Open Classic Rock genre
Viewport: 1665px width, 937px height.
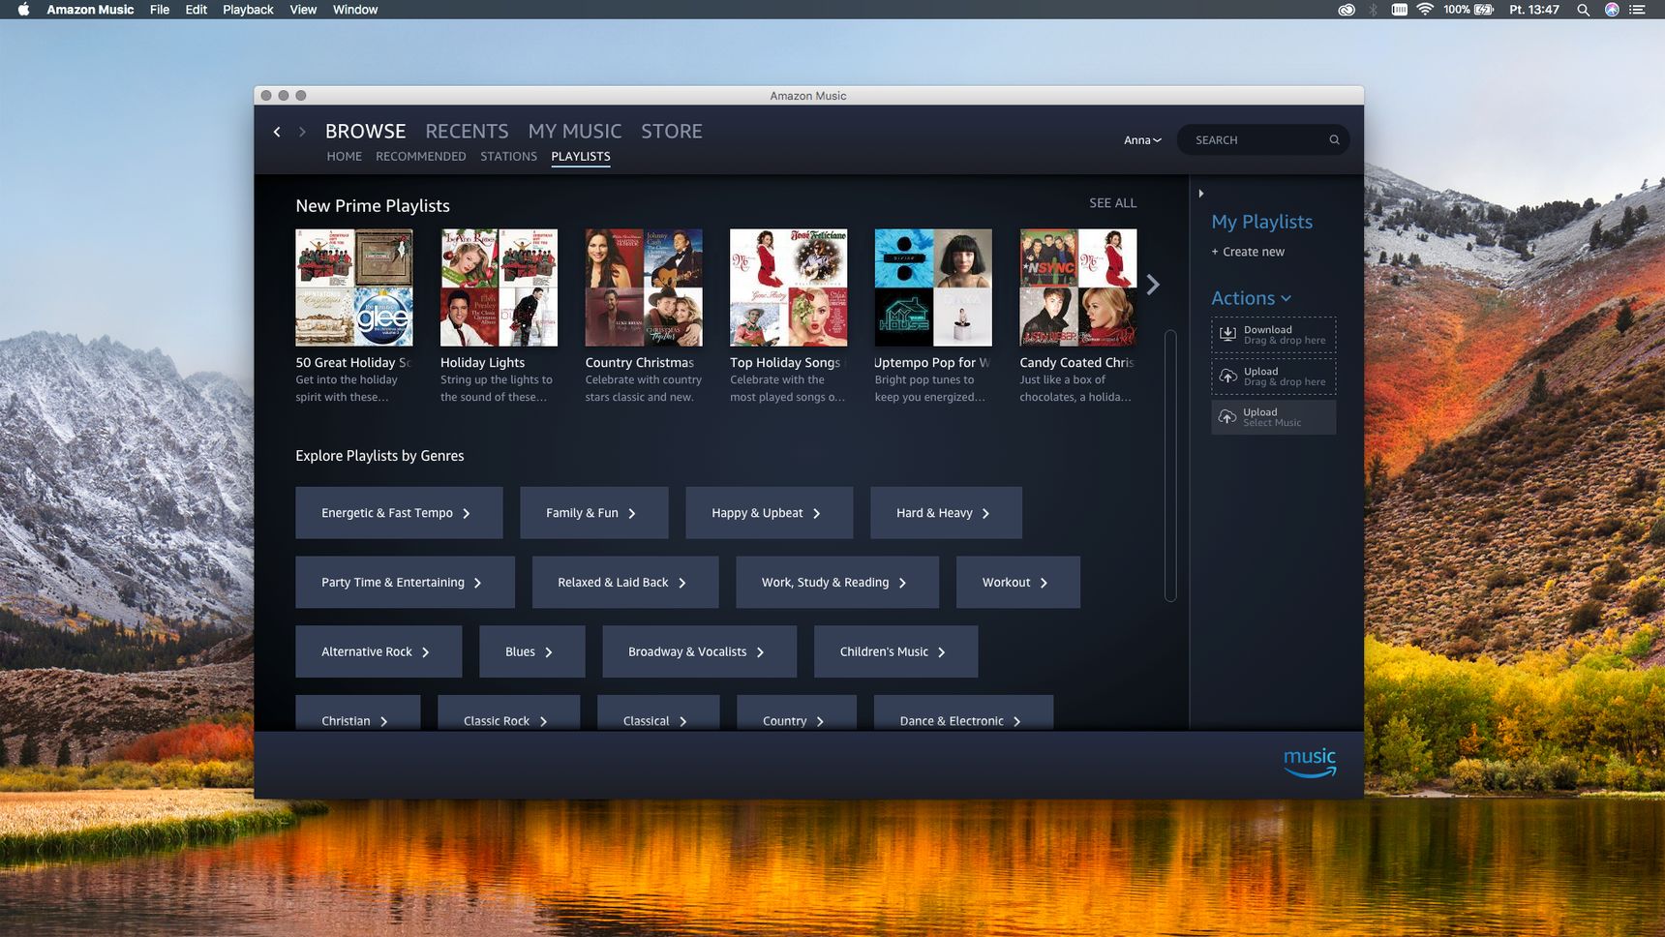(x=508, y=713)
